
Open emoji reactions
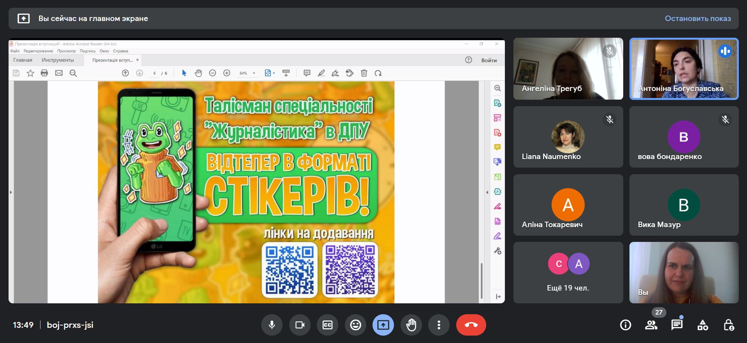[x=355, y=325]
